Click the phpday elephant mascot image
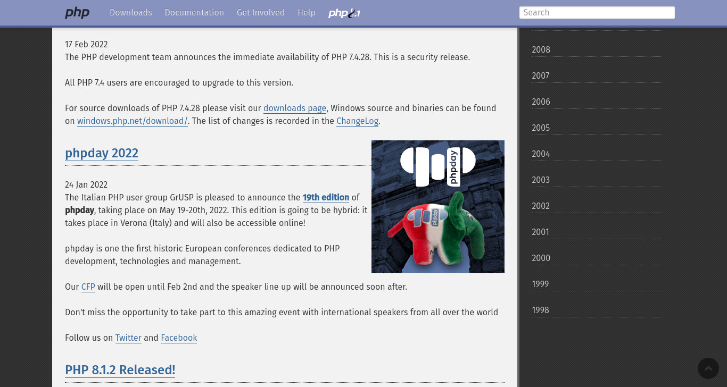727x387 pixels. click(x=438, y=207)
